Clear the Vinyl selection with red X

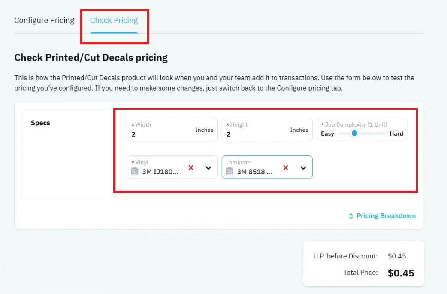coord(191,168)
